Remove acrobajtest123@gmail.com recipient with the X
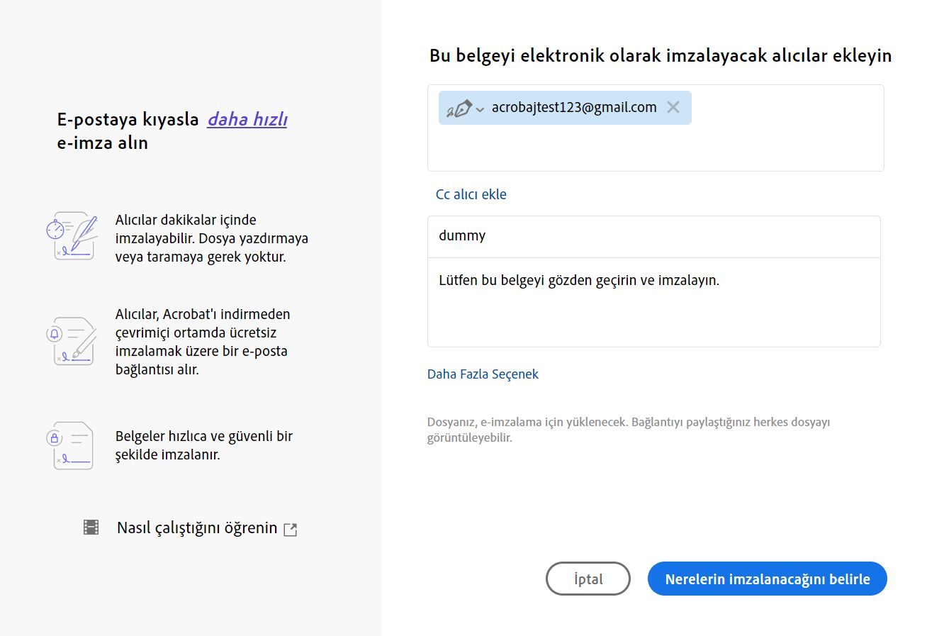The width and height of the screenshot is (927, 636). tap(673, 108)
